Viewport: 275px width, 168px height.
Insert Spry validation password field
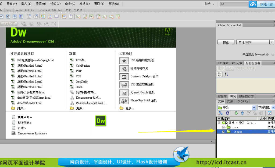tap(105, 16)
